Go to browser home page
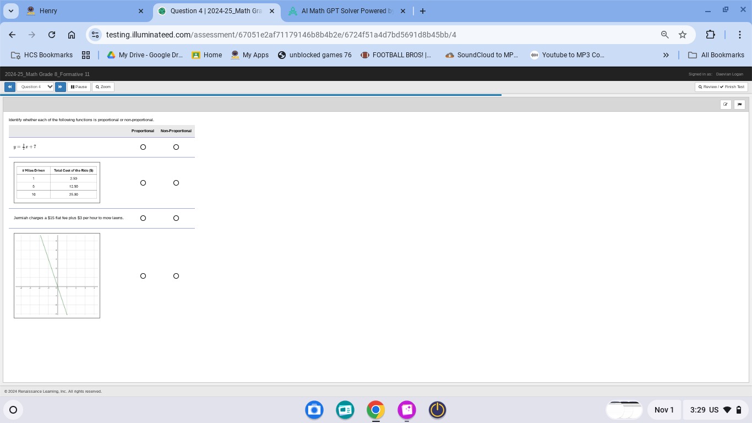 (72, 35)
